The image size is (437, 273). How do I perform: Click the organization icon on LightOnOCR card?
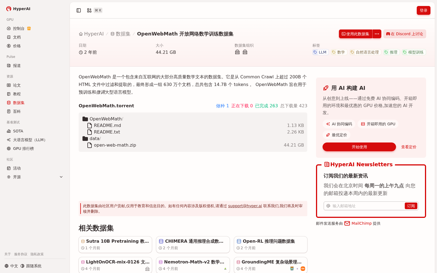[147, 269]
